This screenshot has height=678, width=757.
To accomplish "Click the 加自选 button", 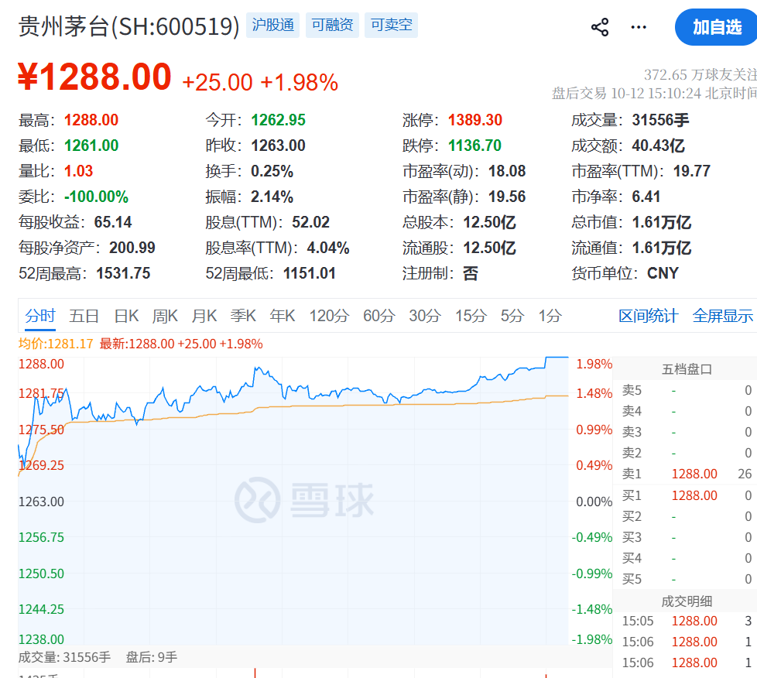I will click(717, 27).
